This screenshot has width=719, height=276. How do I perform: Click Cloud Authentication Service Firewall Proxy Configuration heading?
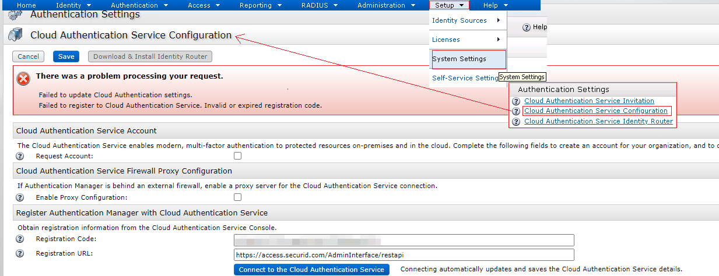[124, 171]
